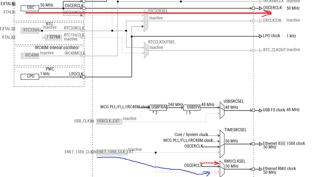Click the Inactive status beside RTC_CLKOUT output
The width and height of the screenshot is (313, 177).
coord(293,50)
